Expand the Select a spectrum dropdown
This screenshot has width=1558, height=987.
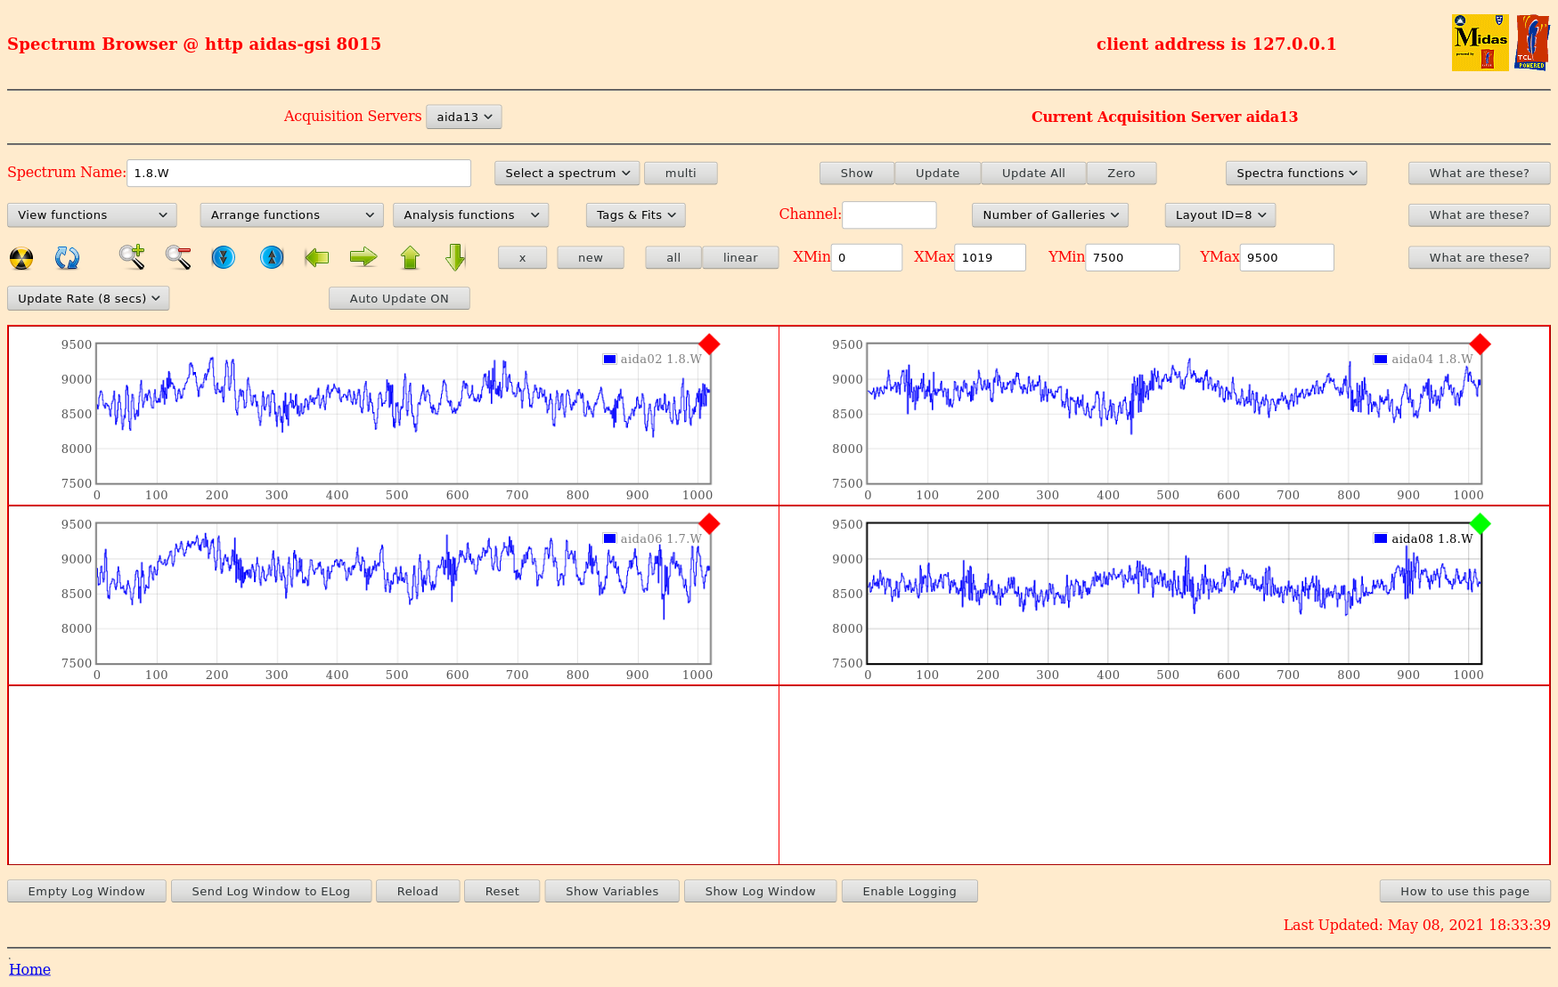(567, 174)
